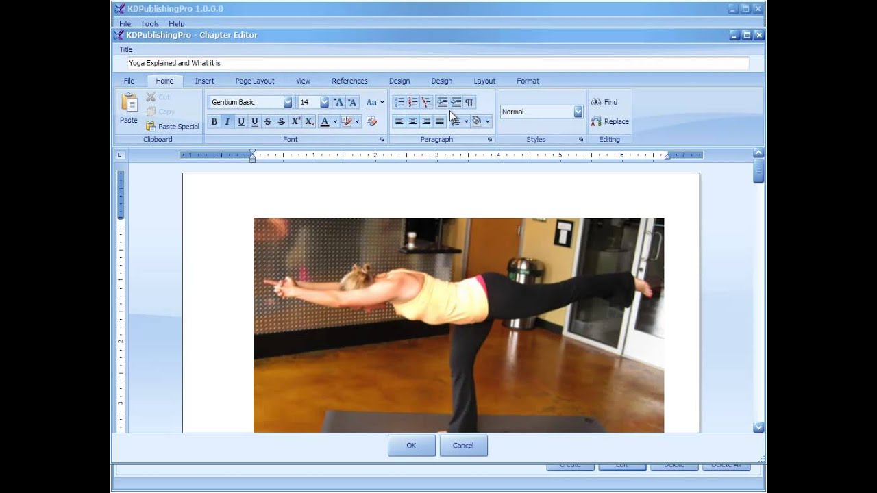This screenshot has height=493, width=877.
Task: Click the Numbering list icon
Action: click(412, 102)
